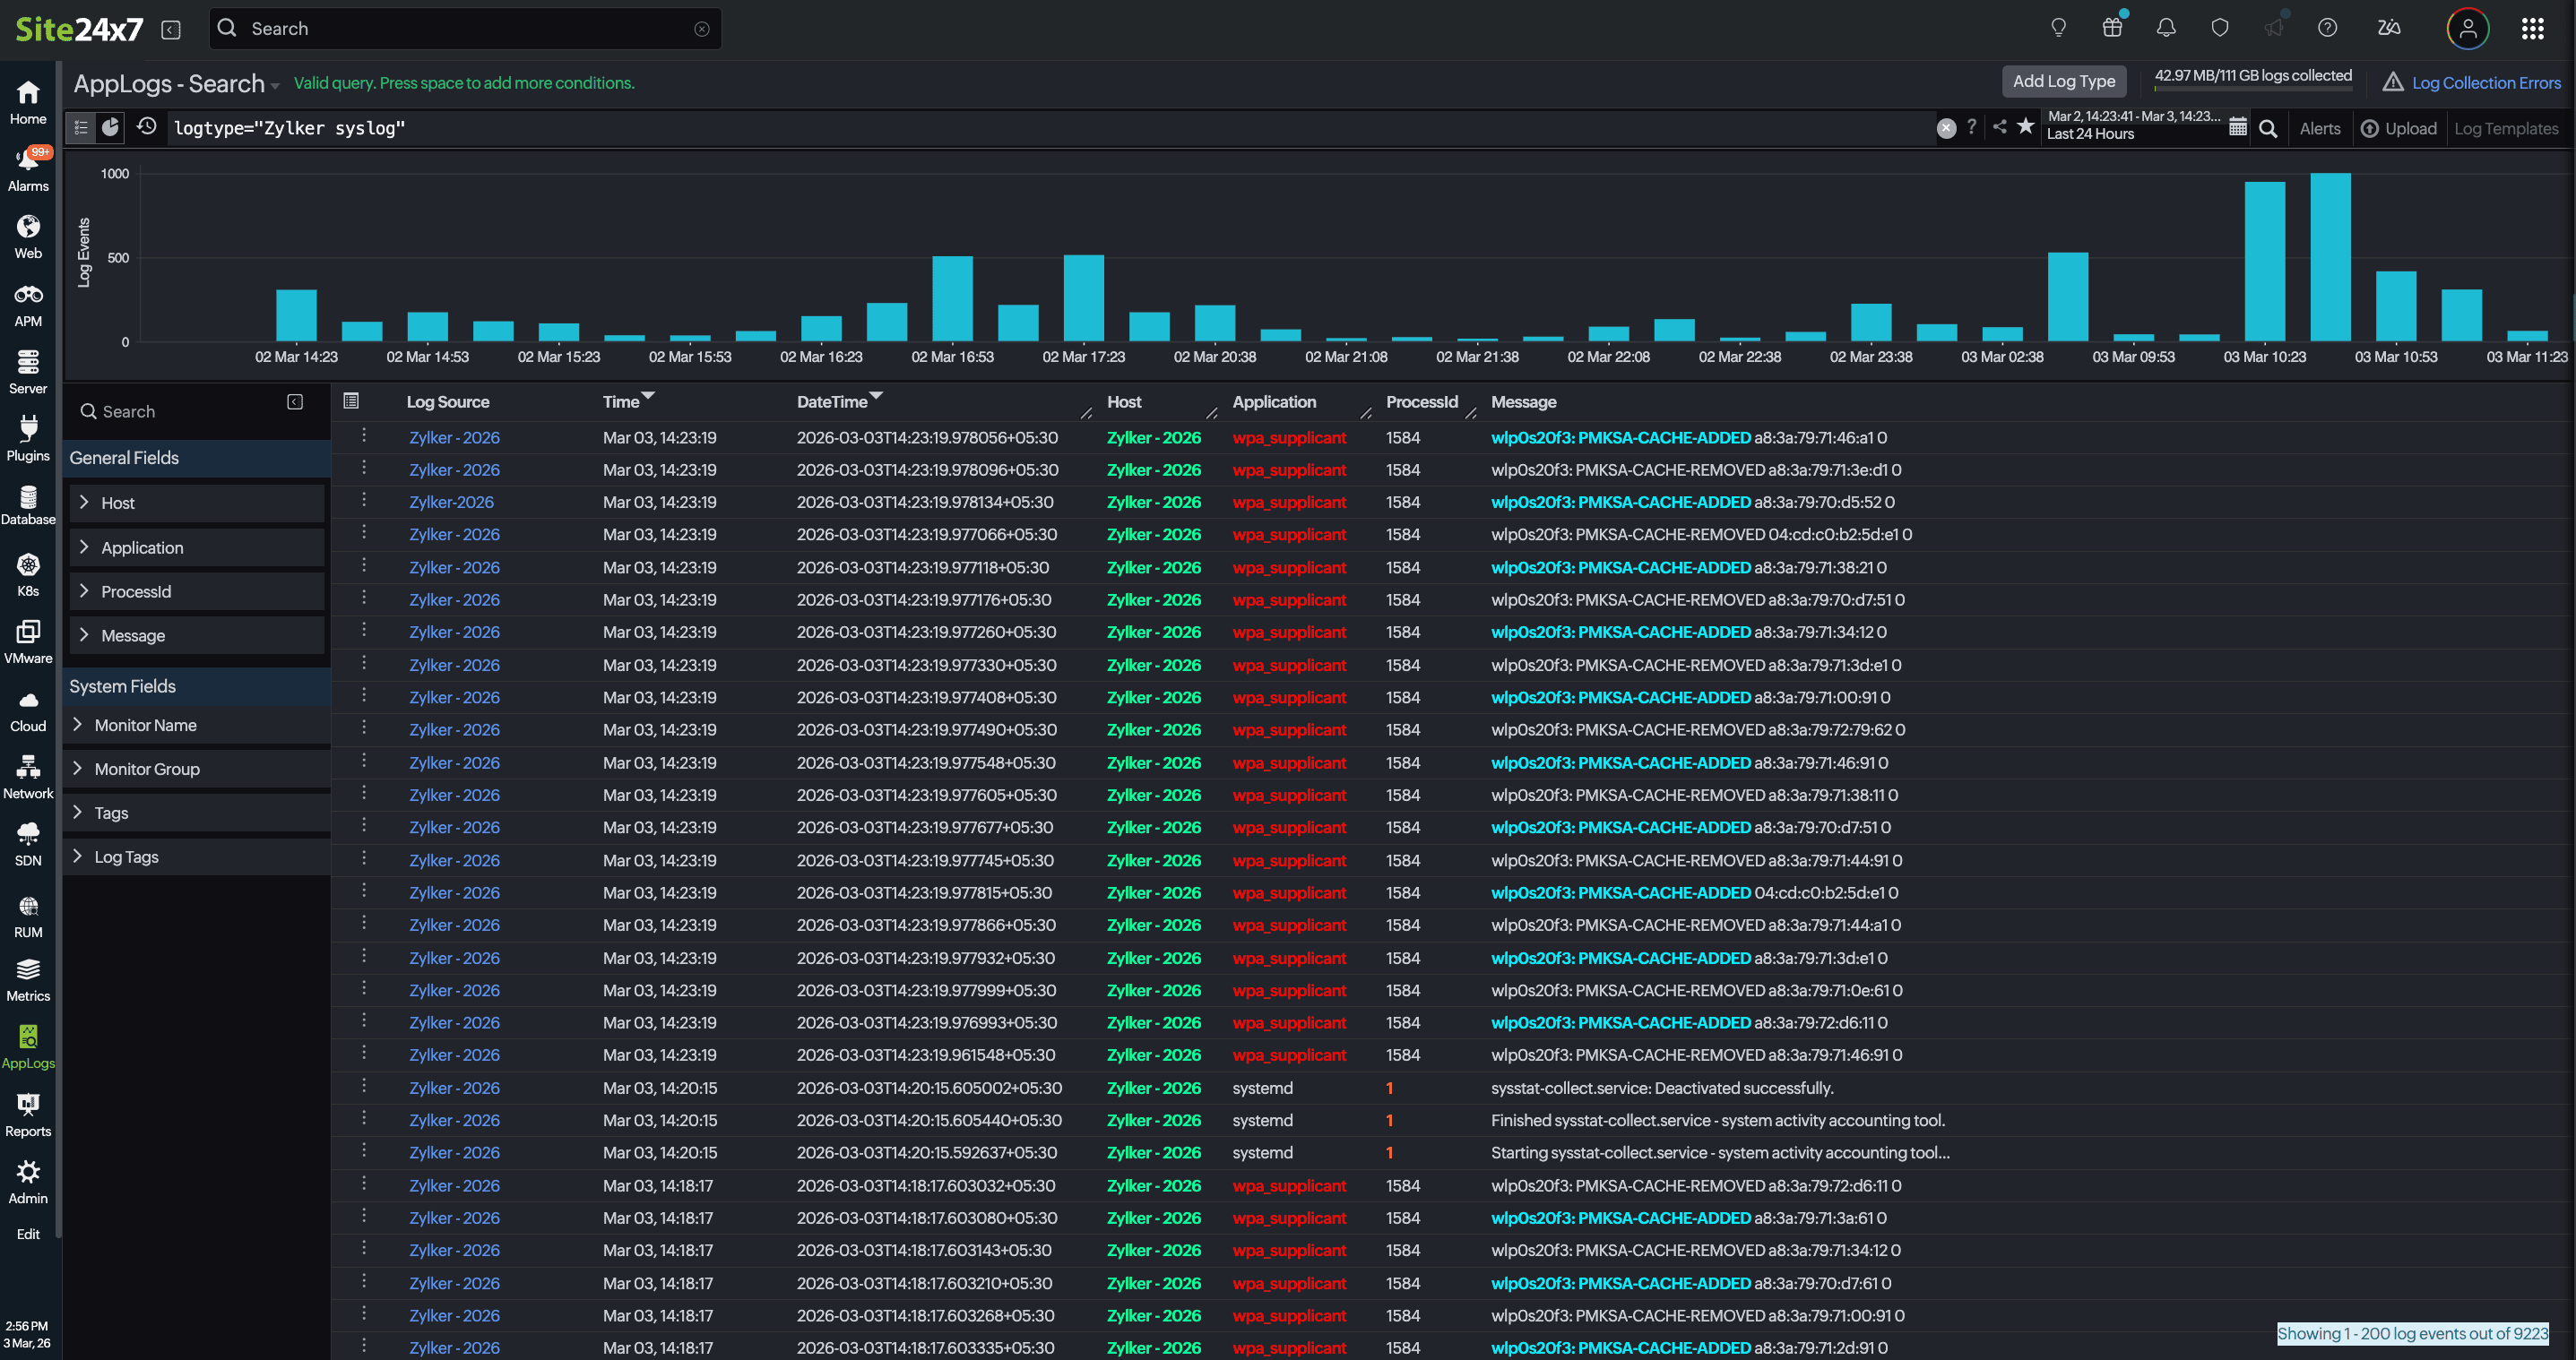Viewport: 2576px width, 1360px height.
Task: Switch to the Alerts tab
Action: [x=2320, y=128]
